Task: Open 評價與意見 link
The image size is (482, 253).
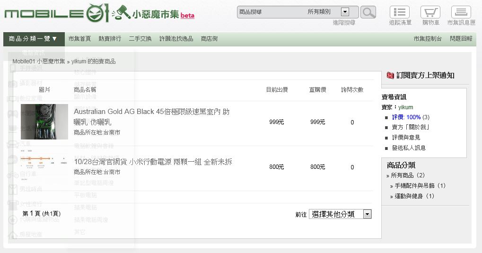Action: [x=406, y=138]
